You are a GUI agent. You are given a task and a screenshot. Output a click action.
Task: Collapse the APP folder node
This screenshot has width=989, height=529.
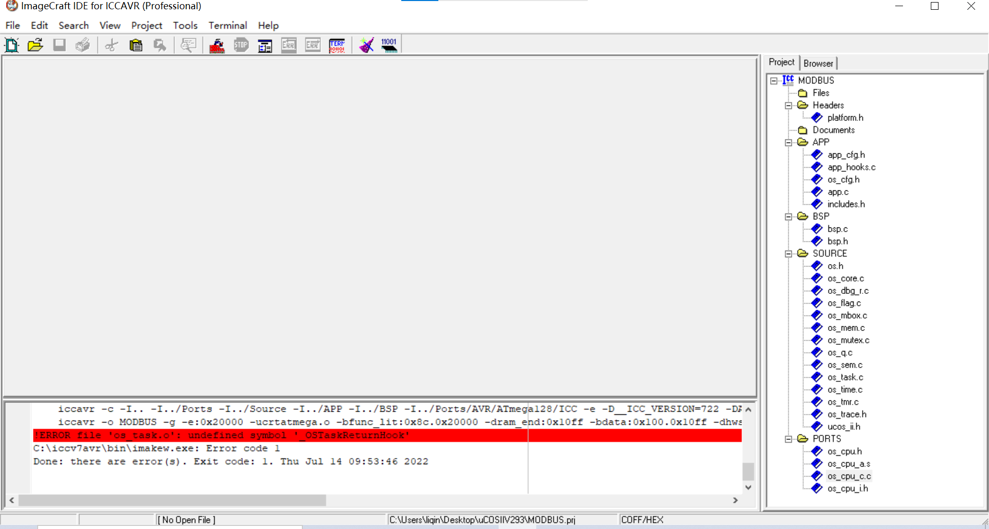pos(788,143)
